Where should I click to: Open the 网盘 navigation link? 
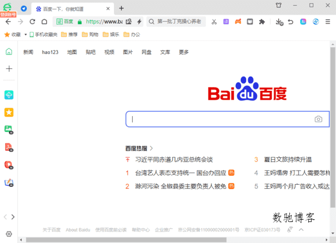click(146, 52)
